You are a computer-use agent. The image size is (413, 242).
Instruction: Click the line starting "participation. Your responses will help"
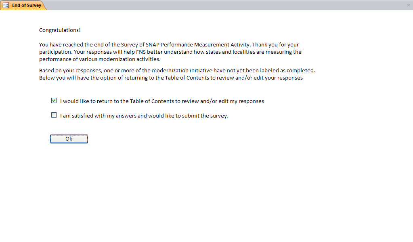click(170, 52)
